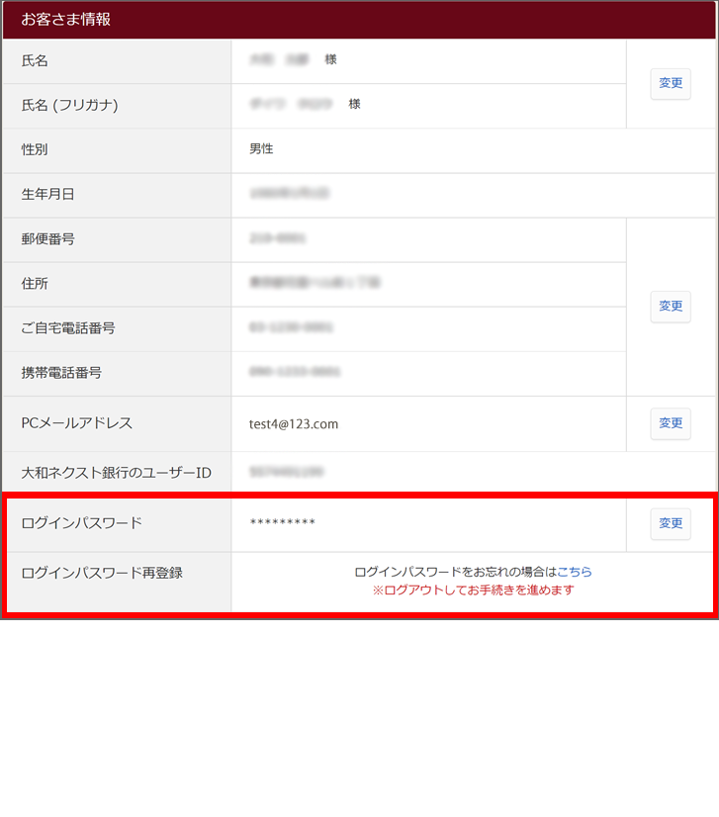719x817 pixels.
Task: Select the 氏名 (フリガナ) row label
Action: pyautogui.click(x=69, y=105)
